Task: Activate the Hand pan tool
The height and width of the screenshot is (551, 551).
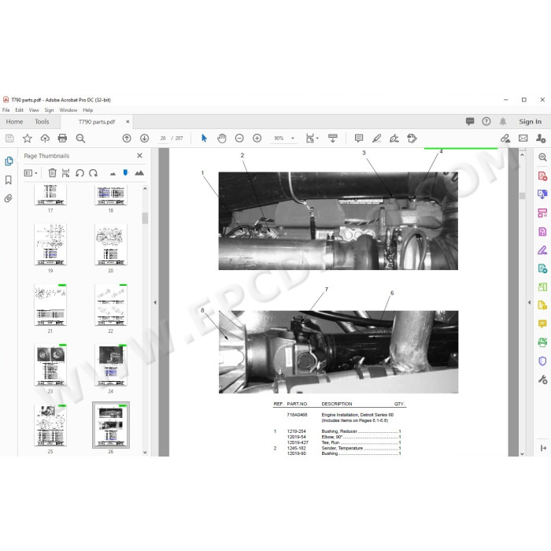Action: tap(222, 139)
